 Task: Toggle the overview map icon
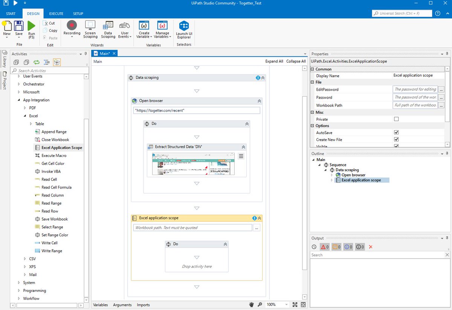[x=303, y=304]
